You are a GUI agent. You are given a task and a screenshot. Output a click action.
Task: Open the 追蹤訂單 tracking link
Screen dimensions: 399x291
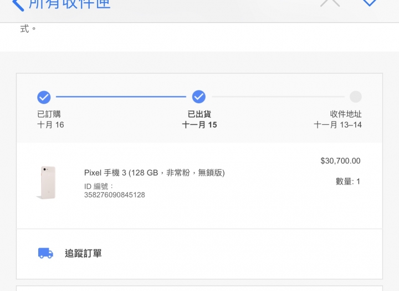pos(83,253)
